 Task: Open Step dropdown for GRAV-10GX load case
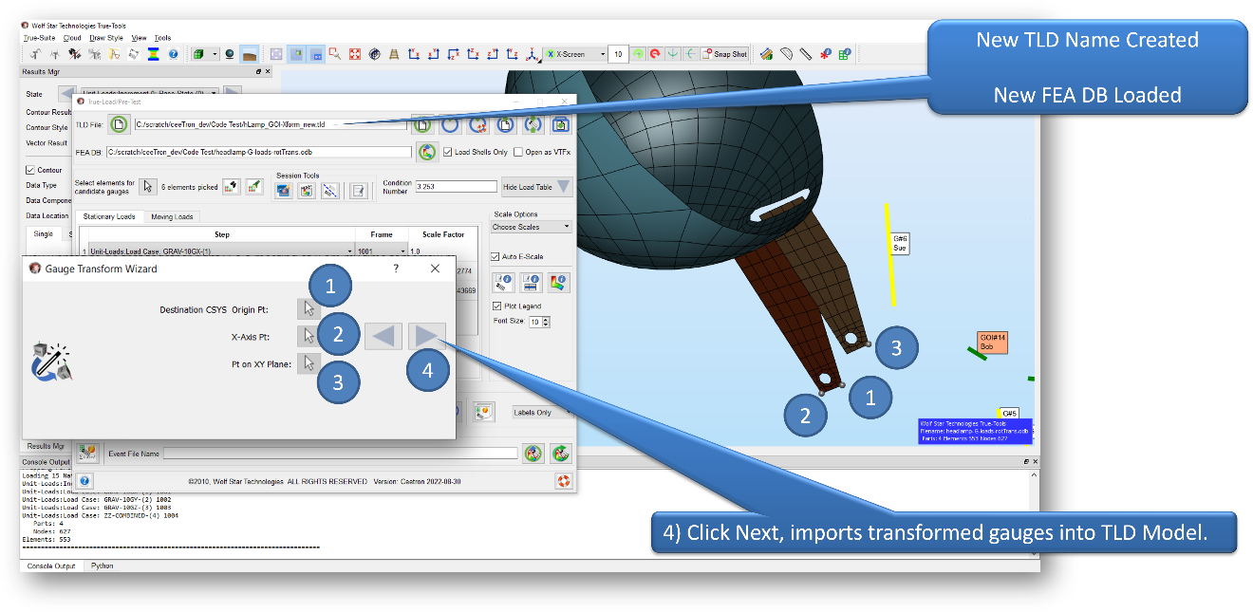coord(220,251)
